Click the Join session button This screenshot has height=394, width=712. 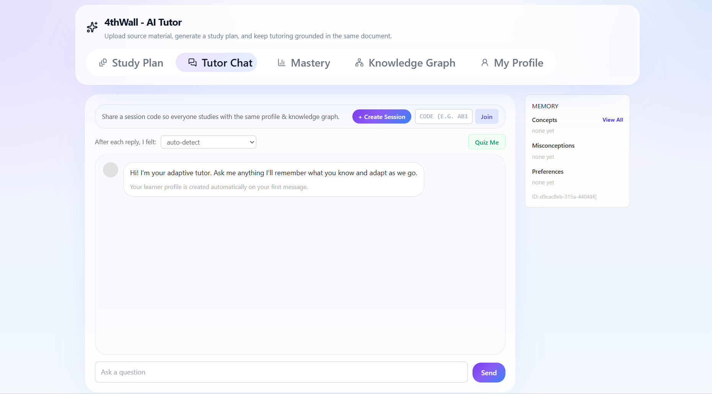point(487,117)
